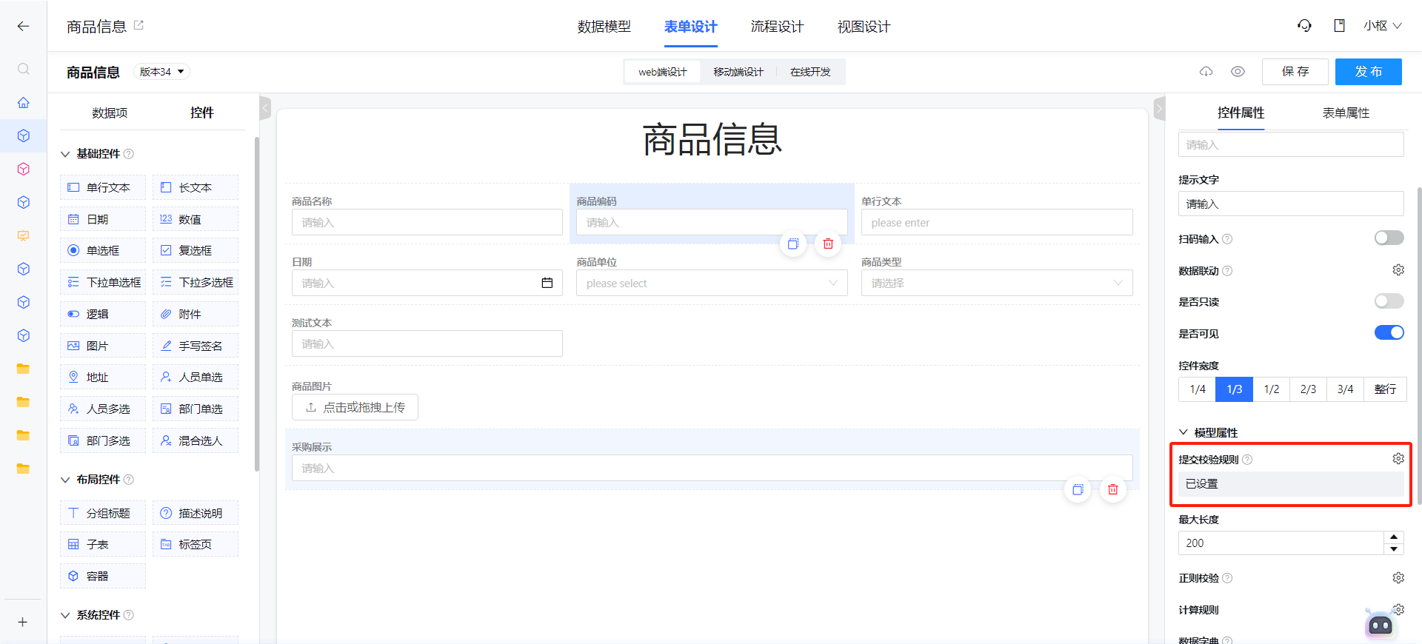Click the 提示文字 input field

point(1291,204)
